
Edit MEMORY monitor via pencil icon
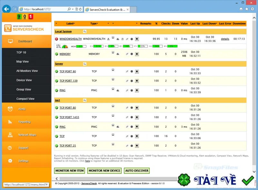(x=127, y=54)
